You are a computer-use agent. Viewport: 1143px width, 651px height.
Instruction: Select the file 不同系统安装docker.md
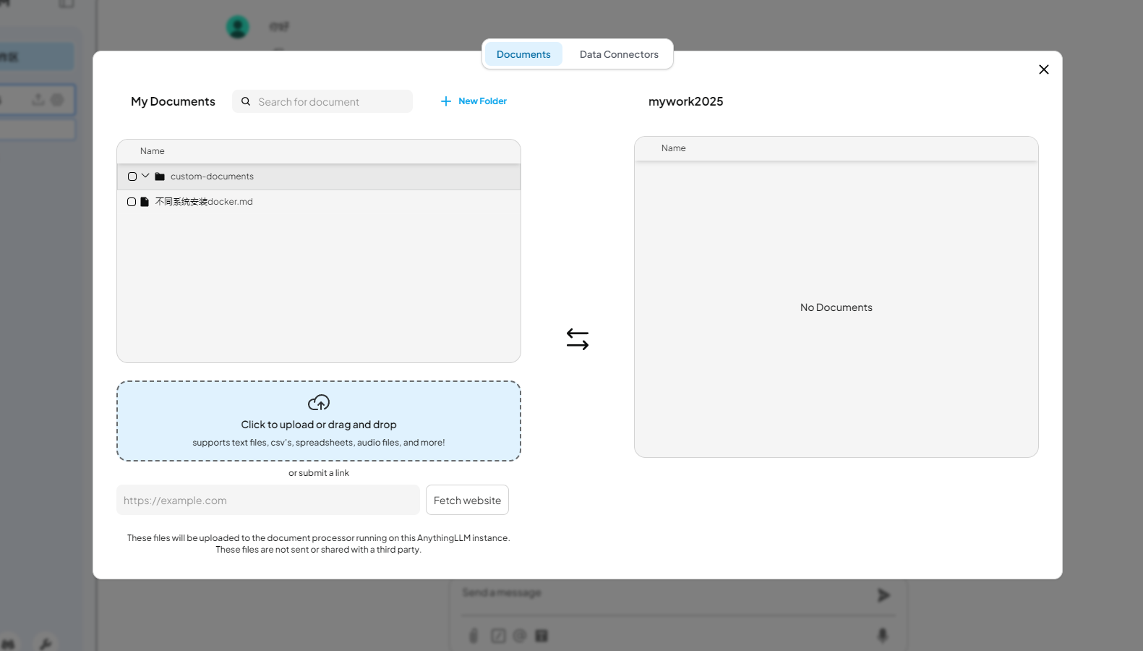tap(204, 202)
